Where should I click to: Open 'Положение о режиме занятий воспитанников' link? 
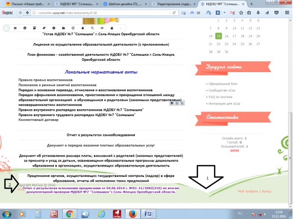[57, 85]
